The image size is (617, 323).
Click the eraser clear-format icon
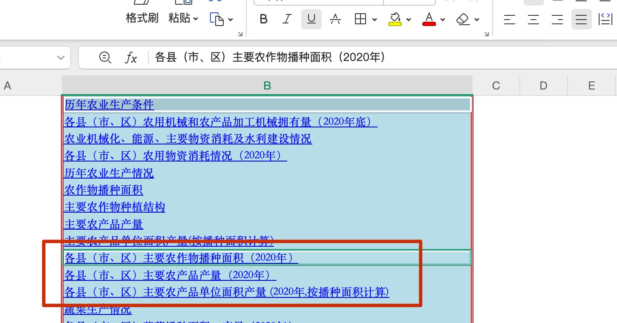point(463,19)
